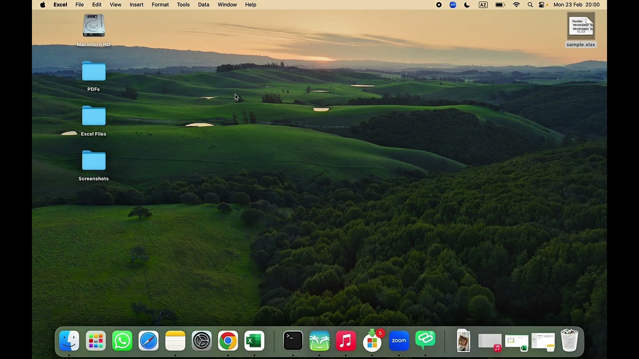The height and width of the screenshot is (359, 639).
Task: Open Finder from the Dock
Action: tap(69, 341)
